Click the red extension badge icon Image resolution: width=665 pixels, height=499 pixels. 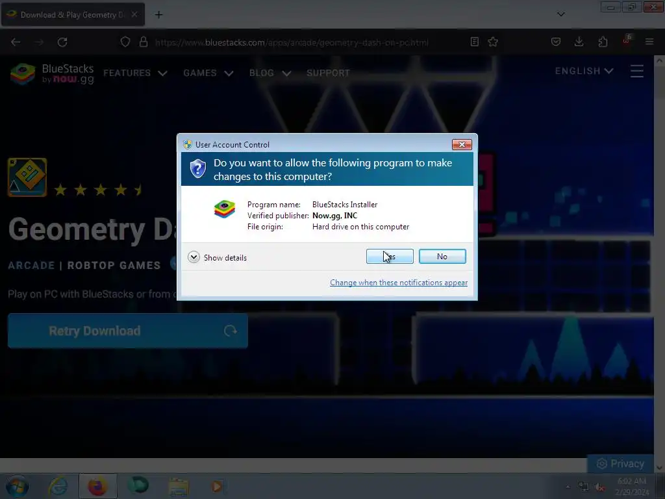pos(627,41)
